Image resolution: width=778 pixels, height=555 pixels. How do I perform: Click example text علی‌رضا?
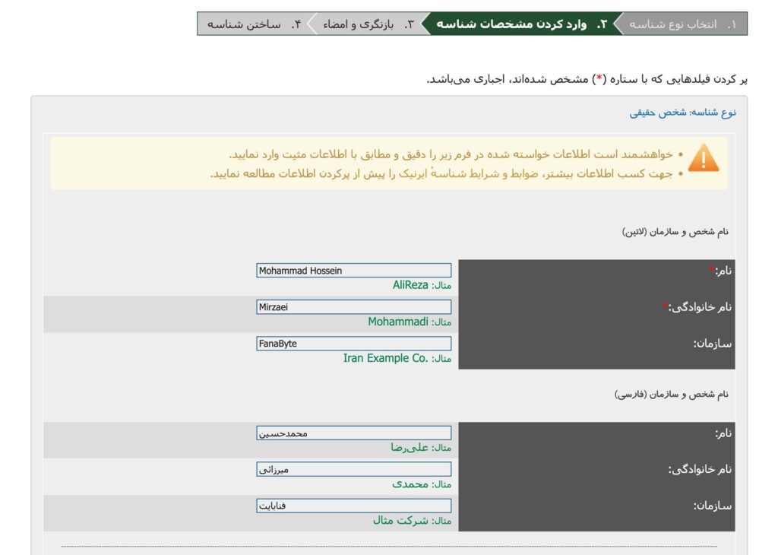click(x=410, y=447)
